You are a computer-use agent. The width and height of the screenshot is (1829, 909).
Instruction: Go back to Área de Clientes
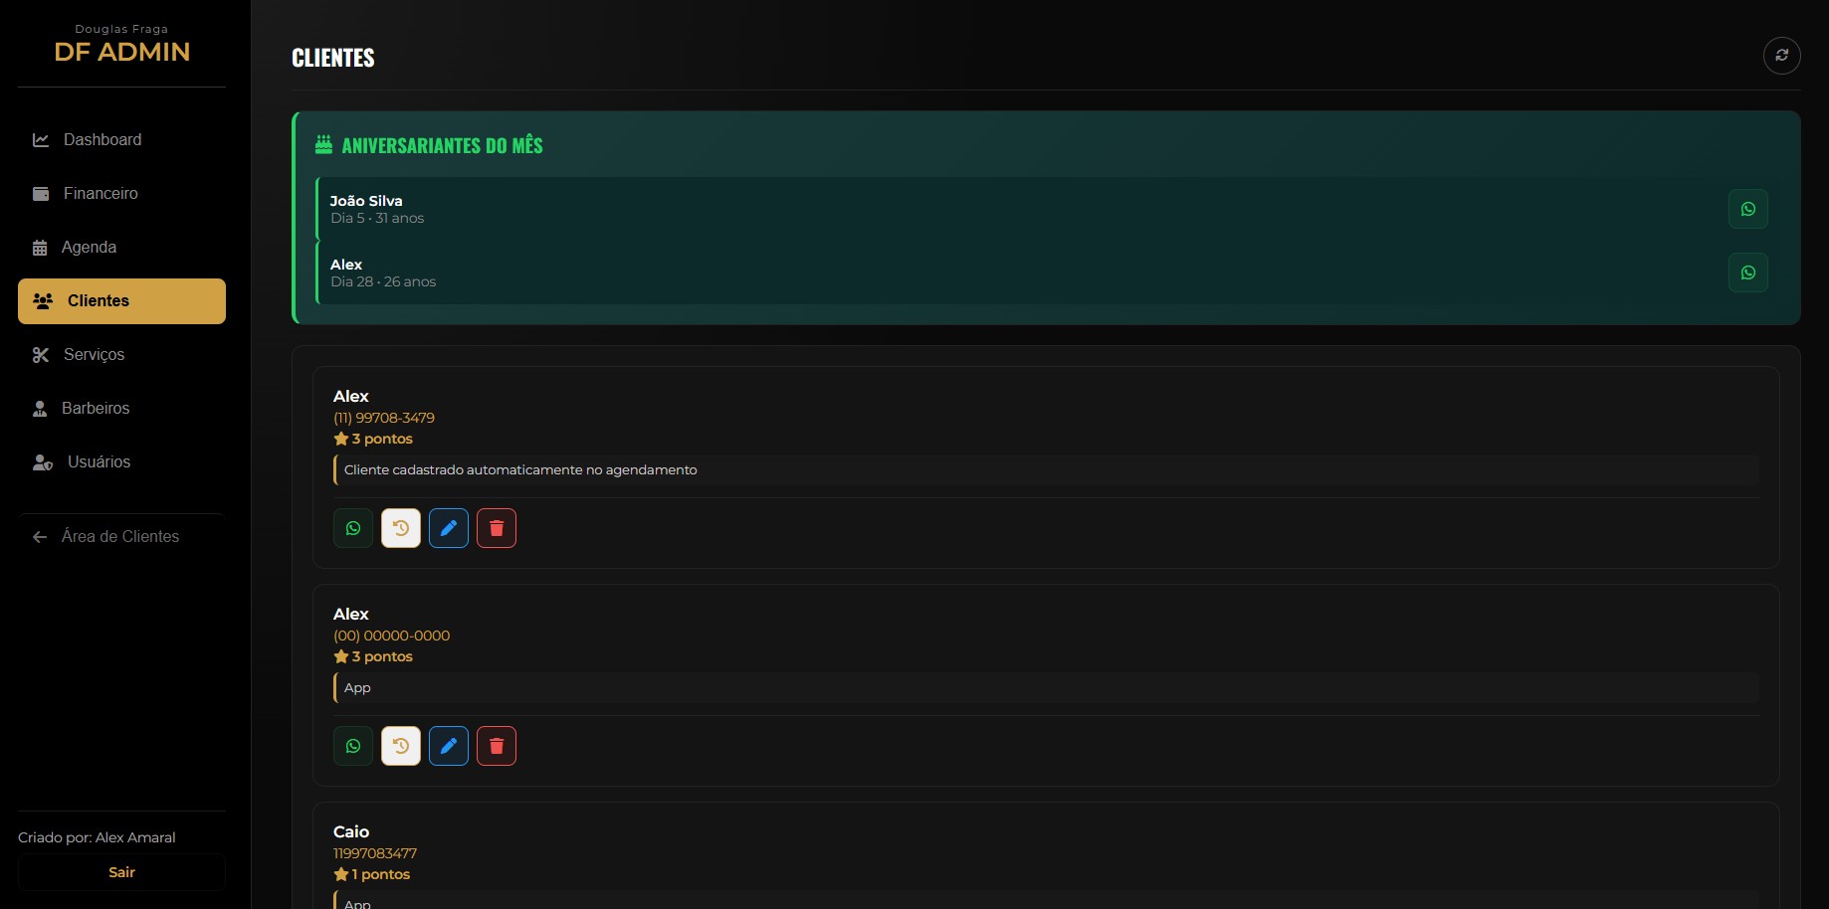click(x=121, y=537)
